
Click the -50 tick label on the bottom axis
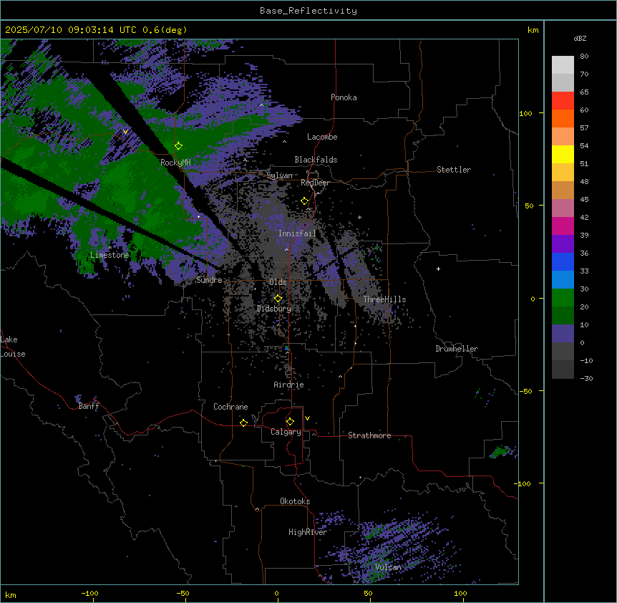tap(183, 593)
